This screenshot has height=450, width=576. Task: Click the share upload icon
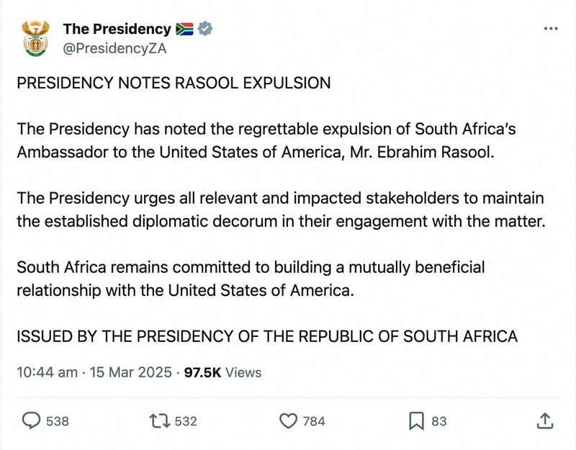(x=545, y=420)
